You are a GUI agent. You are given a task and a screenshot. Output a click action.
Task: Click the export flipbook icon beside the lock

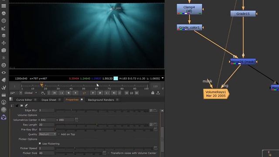(158, 93)
